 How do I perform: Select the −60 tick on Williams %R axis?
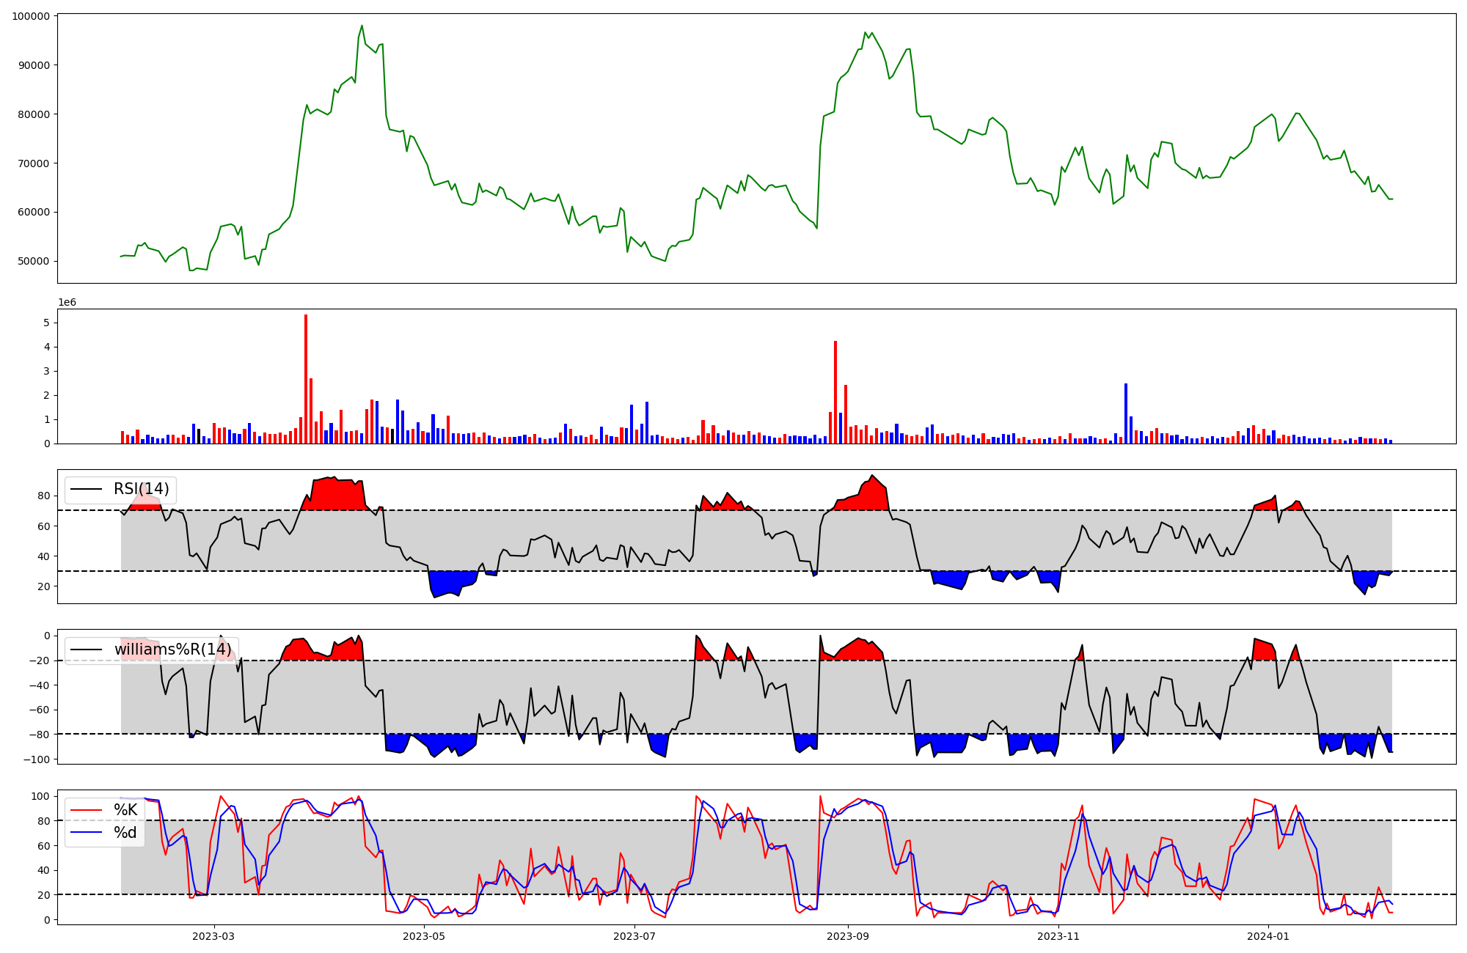(x=39, y=710)
